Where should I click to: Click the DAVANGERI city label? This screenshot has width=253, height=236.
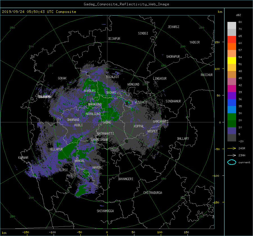[x=126, y=179]
